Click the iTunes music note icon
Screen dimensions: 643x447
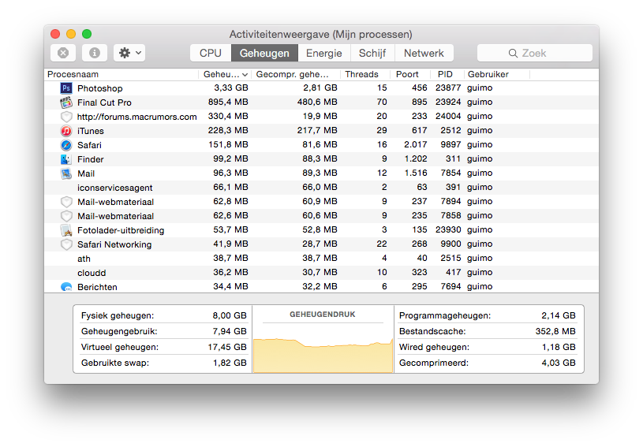click(x=66, y=131)
